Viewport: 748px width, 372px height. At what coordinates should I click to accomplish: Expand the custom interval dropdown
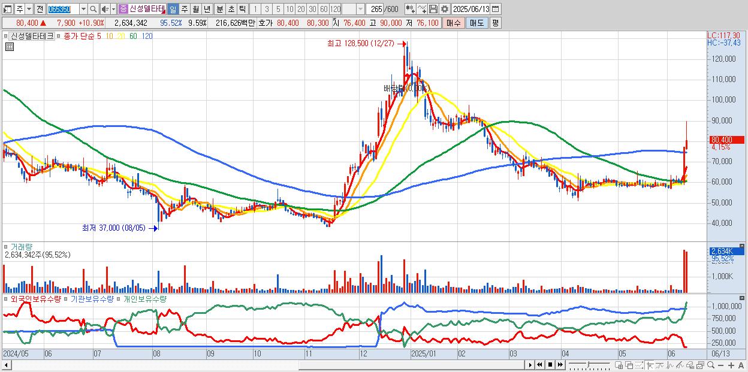coord(360,9)
